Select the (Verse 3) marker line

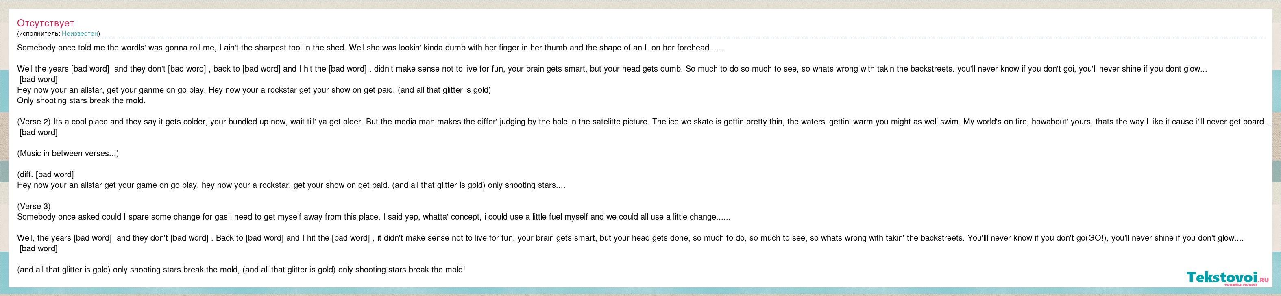[34, 206]
